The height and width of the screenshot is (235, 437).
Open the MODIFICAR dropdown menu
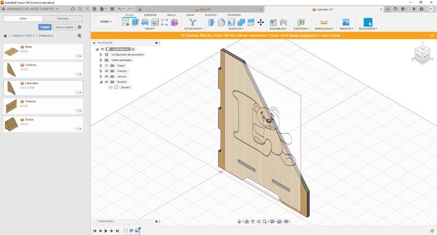[236, 29]
